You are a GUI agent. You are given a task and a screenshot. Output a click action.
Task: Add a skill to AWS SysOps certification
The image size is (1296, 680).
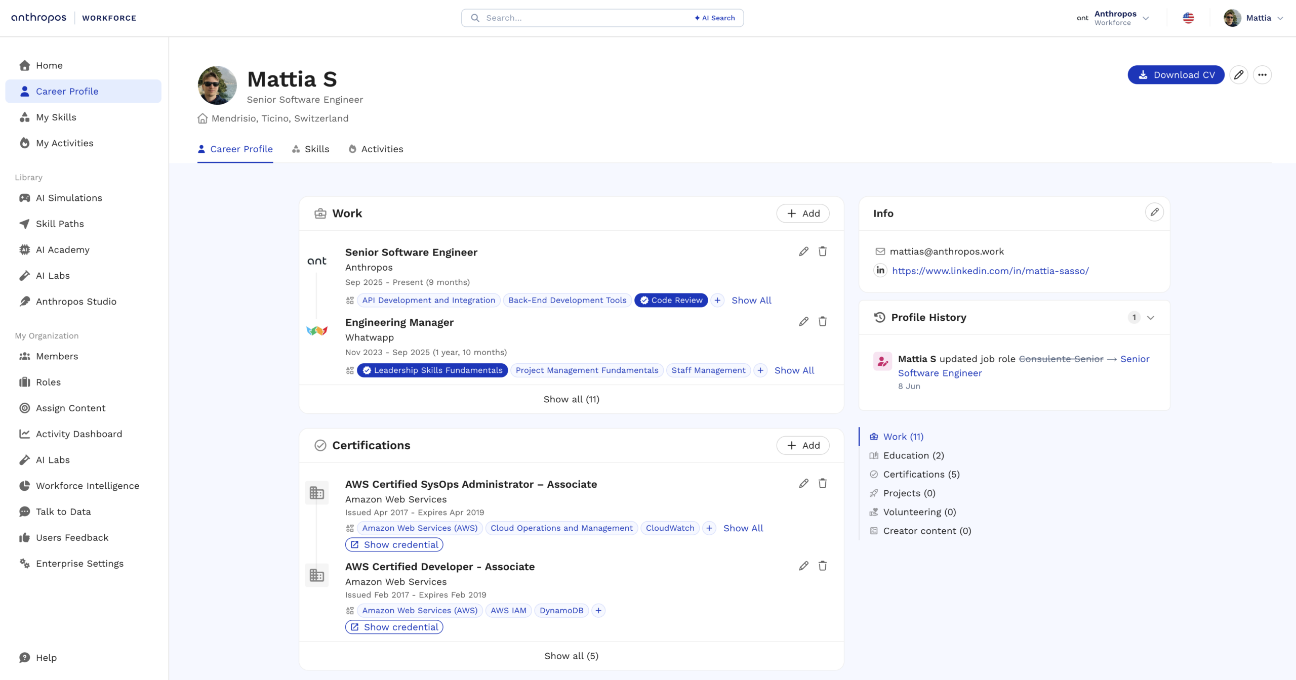(x=709, y=528)
